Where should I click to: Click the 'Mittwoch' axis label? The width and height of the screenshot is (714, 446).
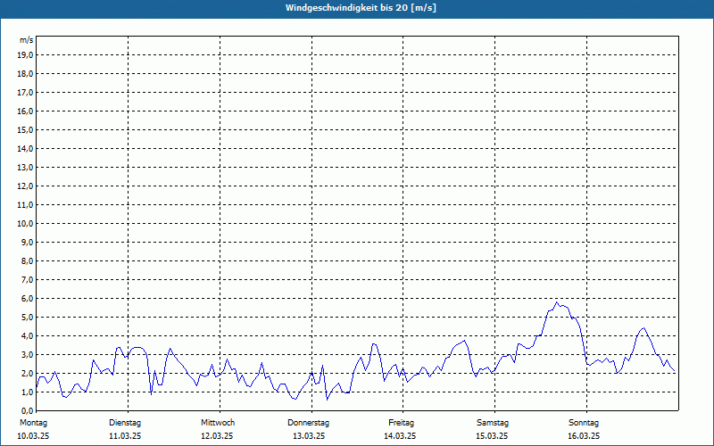[x=218, y=422]
